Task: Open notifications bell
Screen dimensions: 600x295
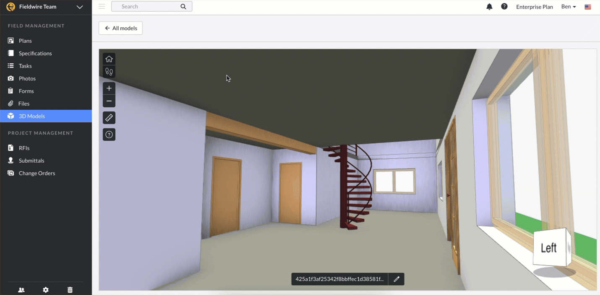Action: pyautogui.click(x=489, y=7)
